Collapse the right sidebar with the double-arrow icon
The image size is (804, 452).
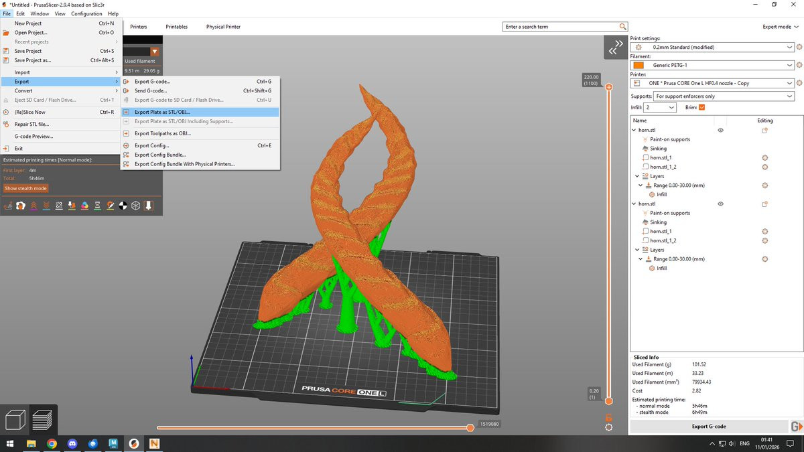click(615, 47)
